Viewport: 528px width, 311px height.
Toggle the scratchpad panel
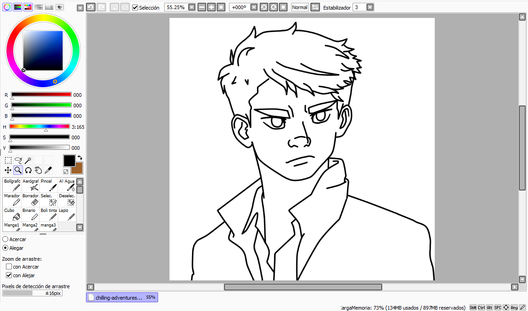(x=59, y=7)
